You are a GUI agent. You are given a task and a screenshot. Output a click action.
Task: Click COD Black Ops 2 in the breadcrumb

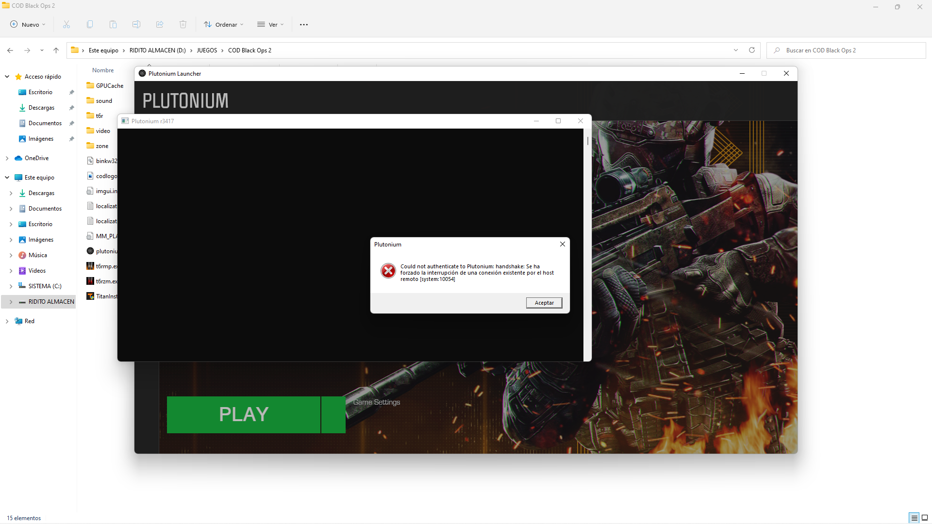(250, 50)
